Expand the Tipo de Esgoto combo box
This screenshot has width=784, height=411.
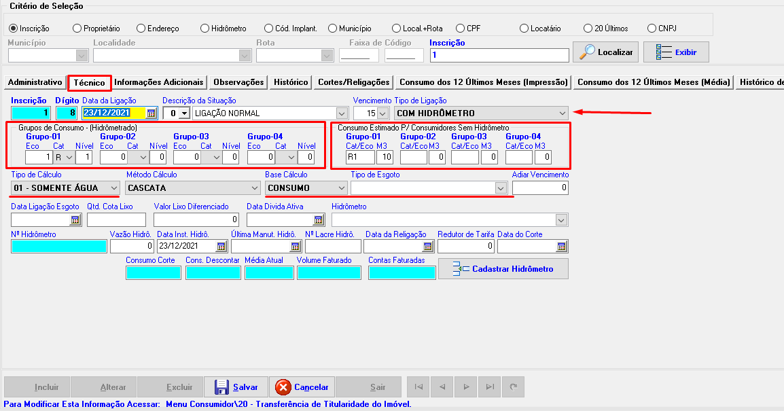(x=501, y=187)
